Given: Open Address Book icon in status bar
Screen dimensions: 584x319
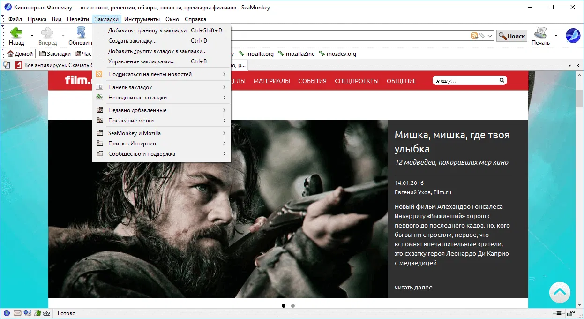Looking at the screenshot, I should pos(37,313).
